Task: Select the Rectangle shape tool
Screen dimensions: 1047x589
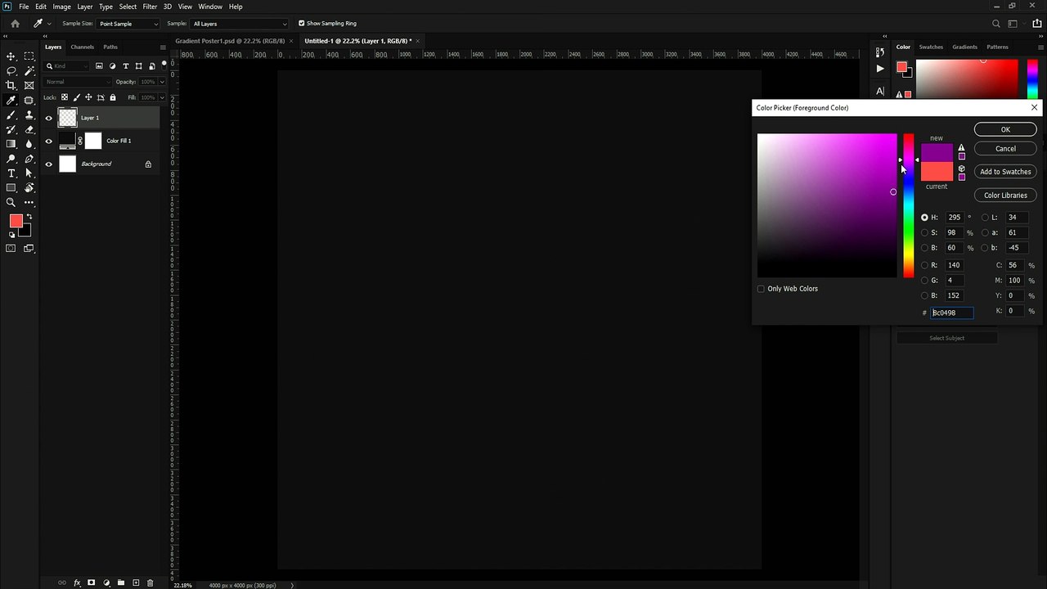Action: tap(11, 188)
